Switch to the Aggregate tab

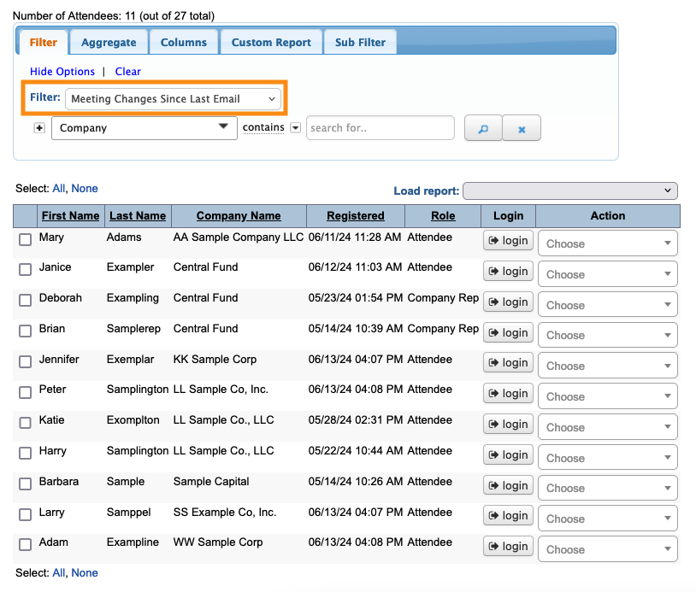click(x=109, y=42)
